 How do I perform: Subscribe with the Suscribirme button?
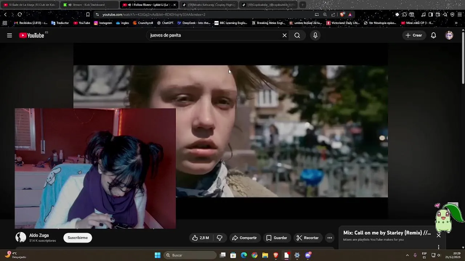tap(78, 238)
